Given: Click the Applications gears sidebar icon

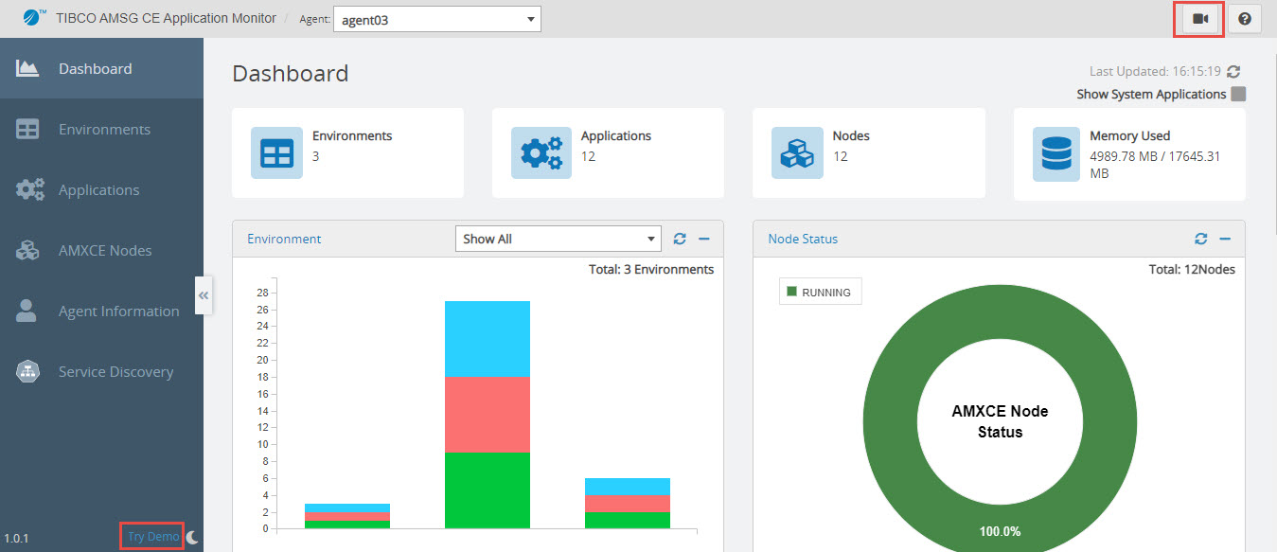Looking at the screenshot, I should point(29,189).
